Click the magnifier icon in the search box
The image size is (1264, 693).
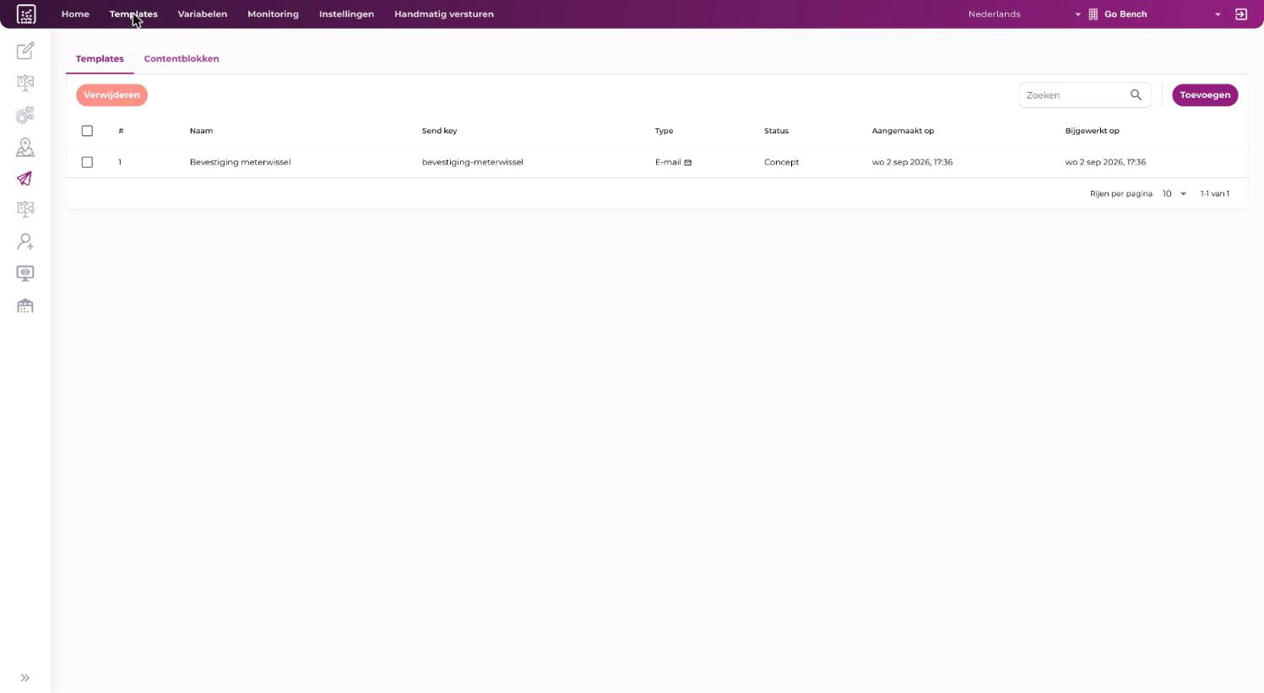pyautogui.click(x=1136, y=95)
